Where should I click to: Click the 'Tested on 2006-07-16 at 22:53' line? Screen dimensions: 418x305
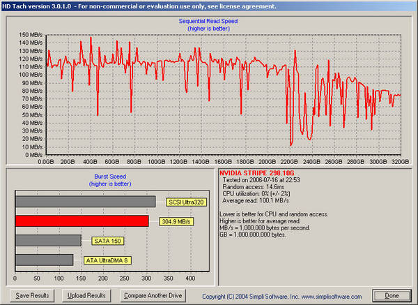click(261, 180)
